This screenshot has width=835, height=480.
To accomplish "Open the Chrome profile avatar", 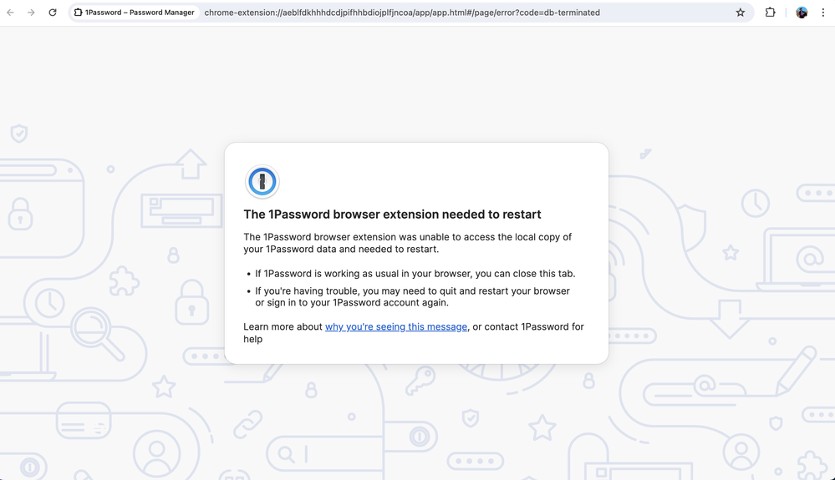I will pyautogui.click(x=802, y=13).
